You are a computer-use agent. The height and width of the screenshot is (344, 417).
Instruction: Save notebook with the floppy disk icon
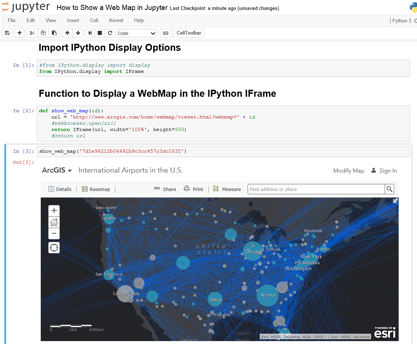(7, 33)
